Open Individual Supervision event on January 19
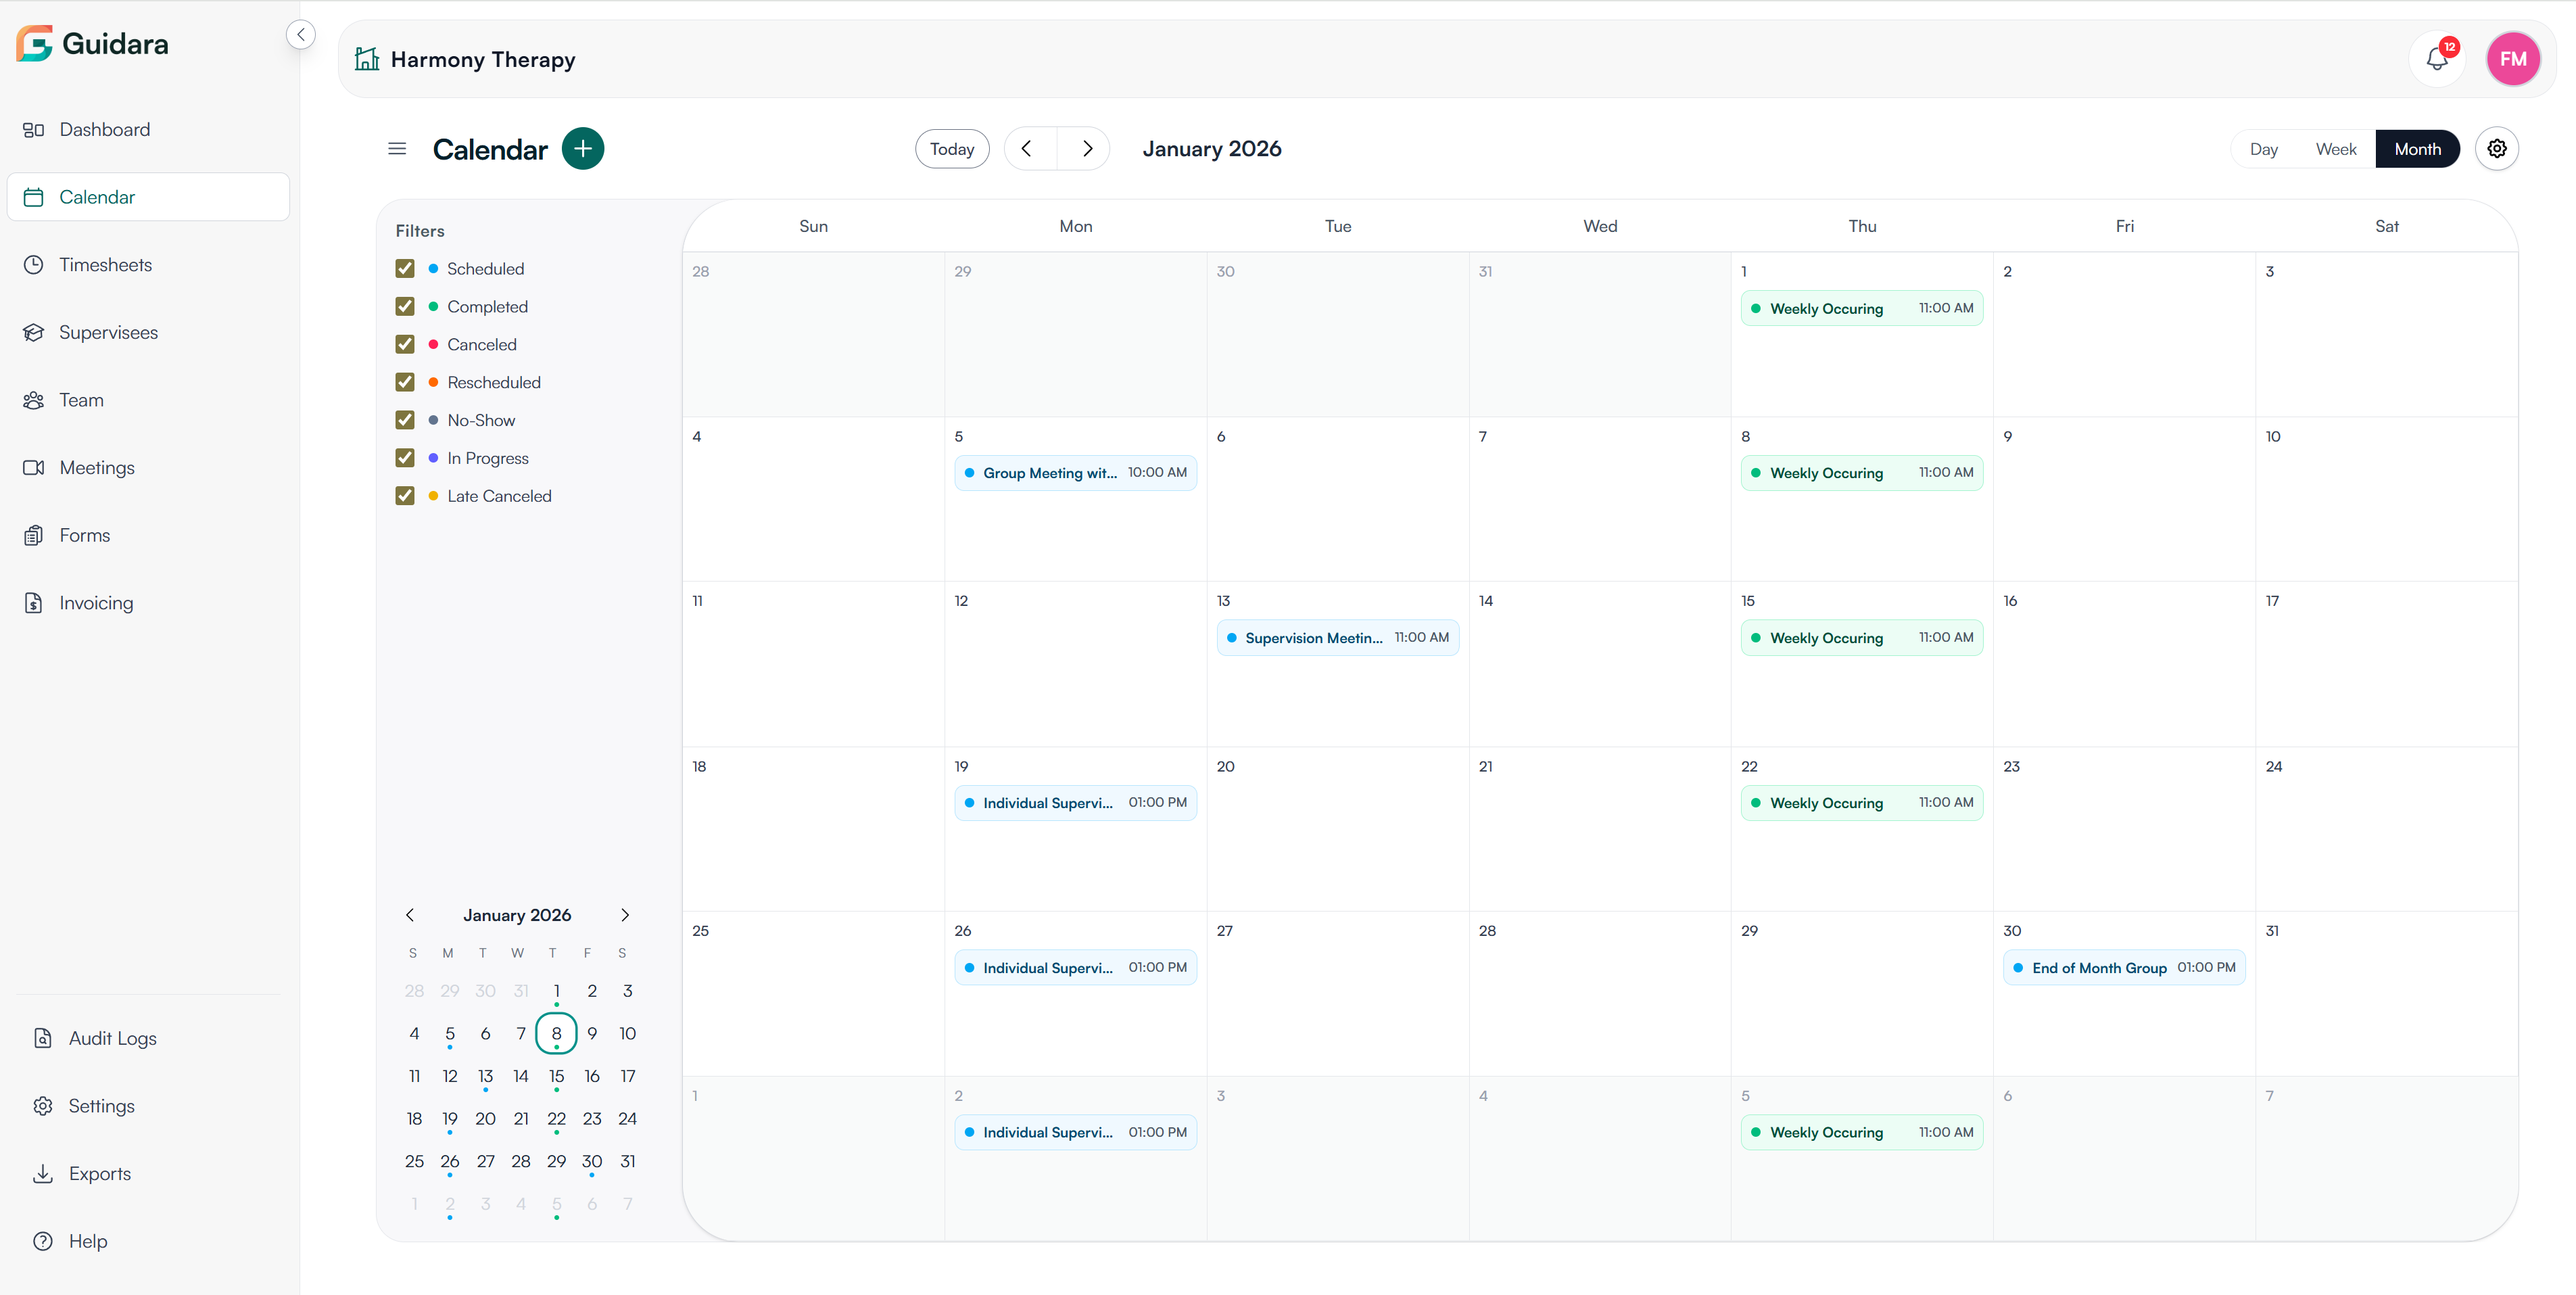The height and width of the screenshot is (1295, 2576). pyautogui.click(x=1076, y=803)
